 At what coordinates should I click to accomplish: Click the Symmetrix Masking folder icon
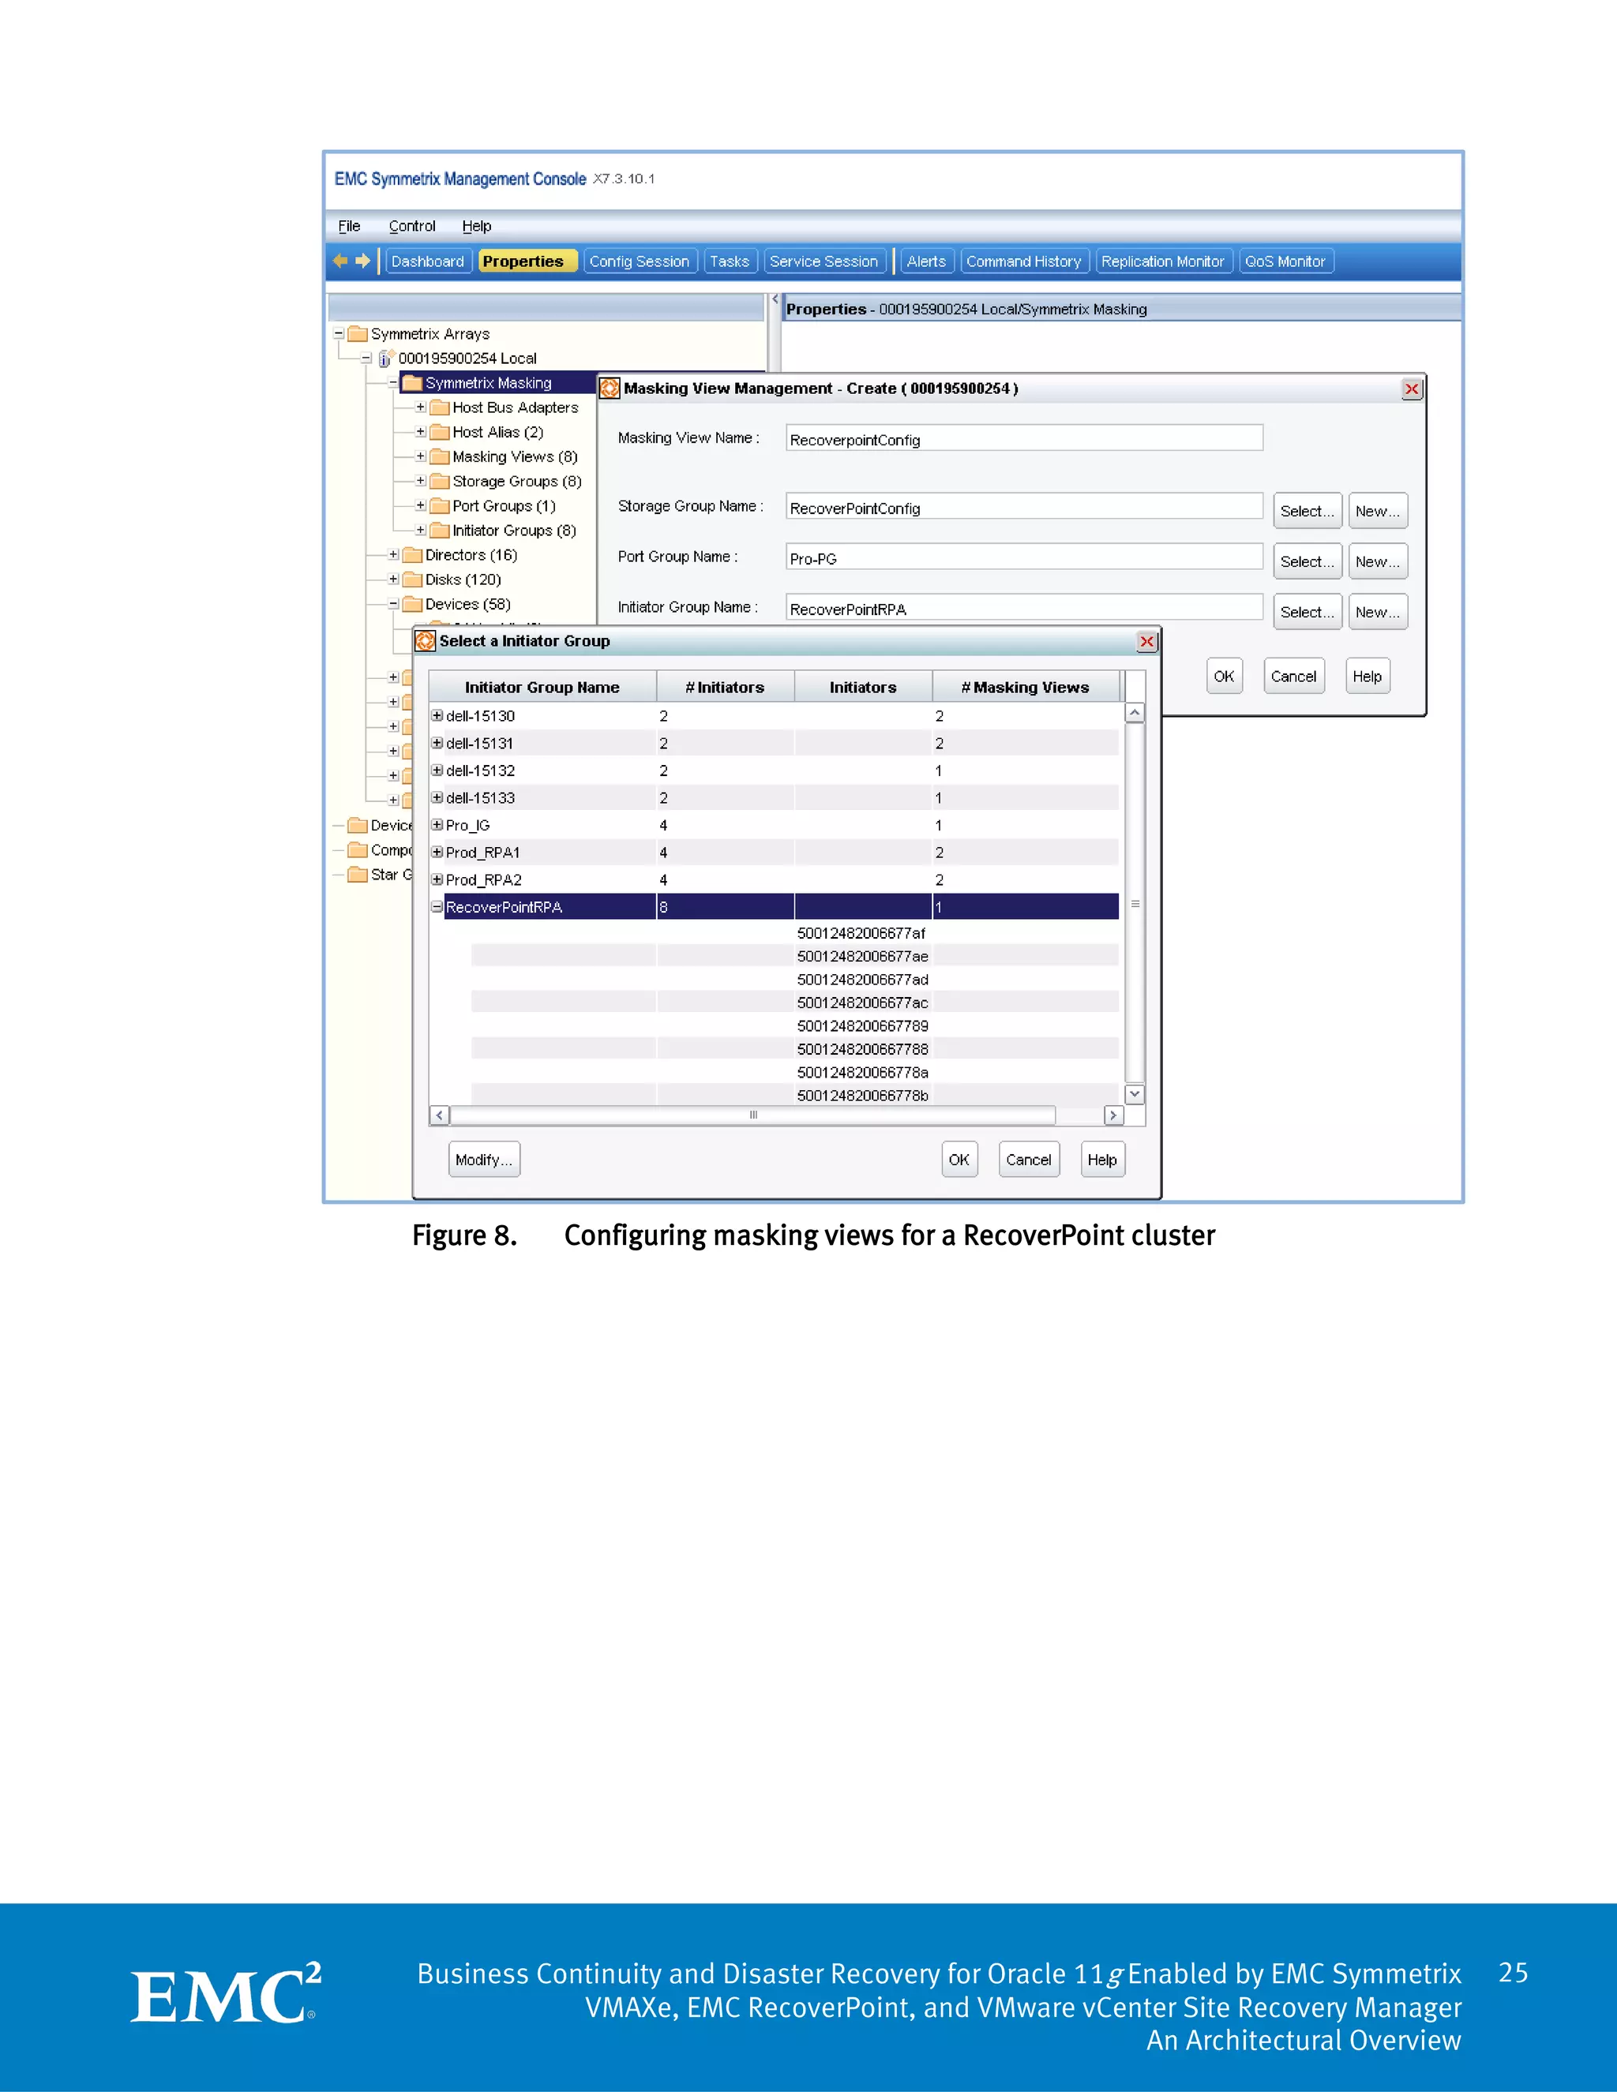coord(413,382)
